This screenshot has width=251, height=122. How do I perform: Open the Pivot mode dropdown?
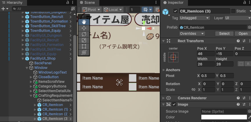[x=92, y=10]
